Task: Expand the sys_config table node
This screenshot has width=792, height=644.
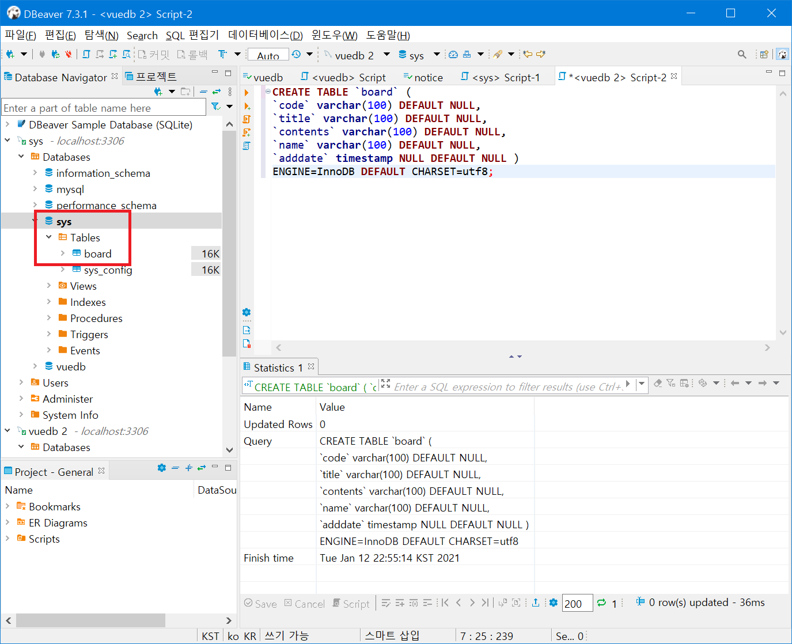Action: pos(63,270)
